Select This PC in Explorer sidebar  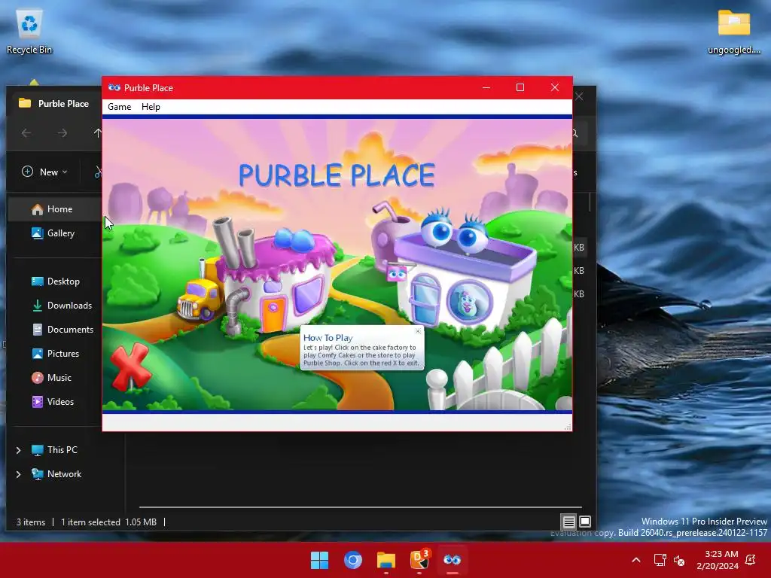[54, 450]
